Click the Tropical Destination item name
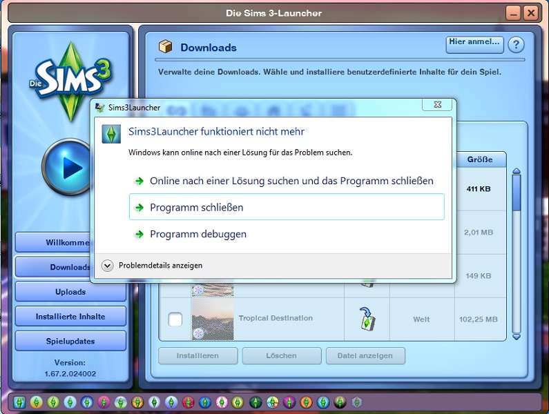Image resolution: width=549 pixels, height=414 pixels. click(x=276, y=318)
